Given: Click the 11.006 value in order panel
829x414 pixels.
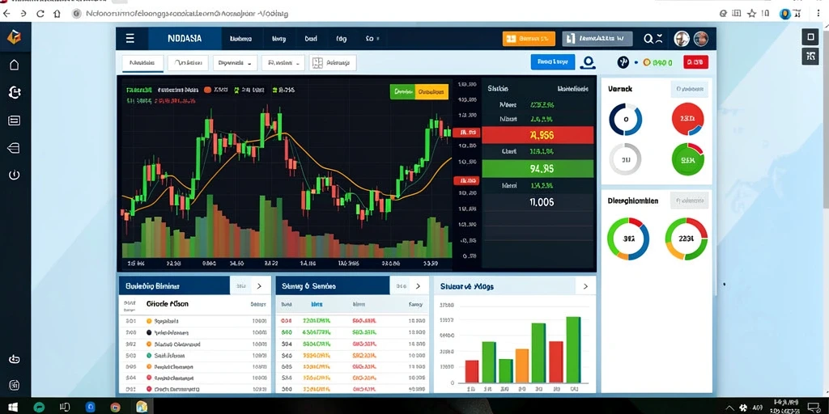Looking at the screenshot, I should [542, 201].
